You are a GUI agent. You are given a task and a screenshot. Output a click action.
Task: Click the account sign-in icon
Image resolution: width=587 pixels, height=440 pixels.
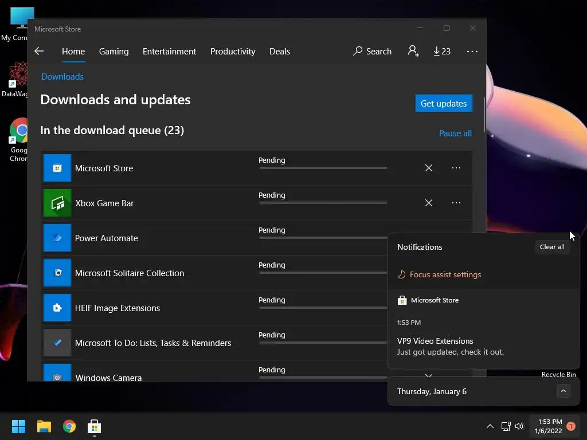[x=413, y=51]
